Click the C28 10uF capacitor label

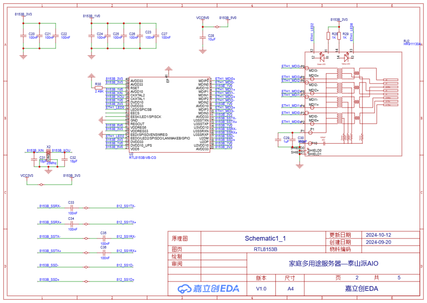tap(212, 38)
